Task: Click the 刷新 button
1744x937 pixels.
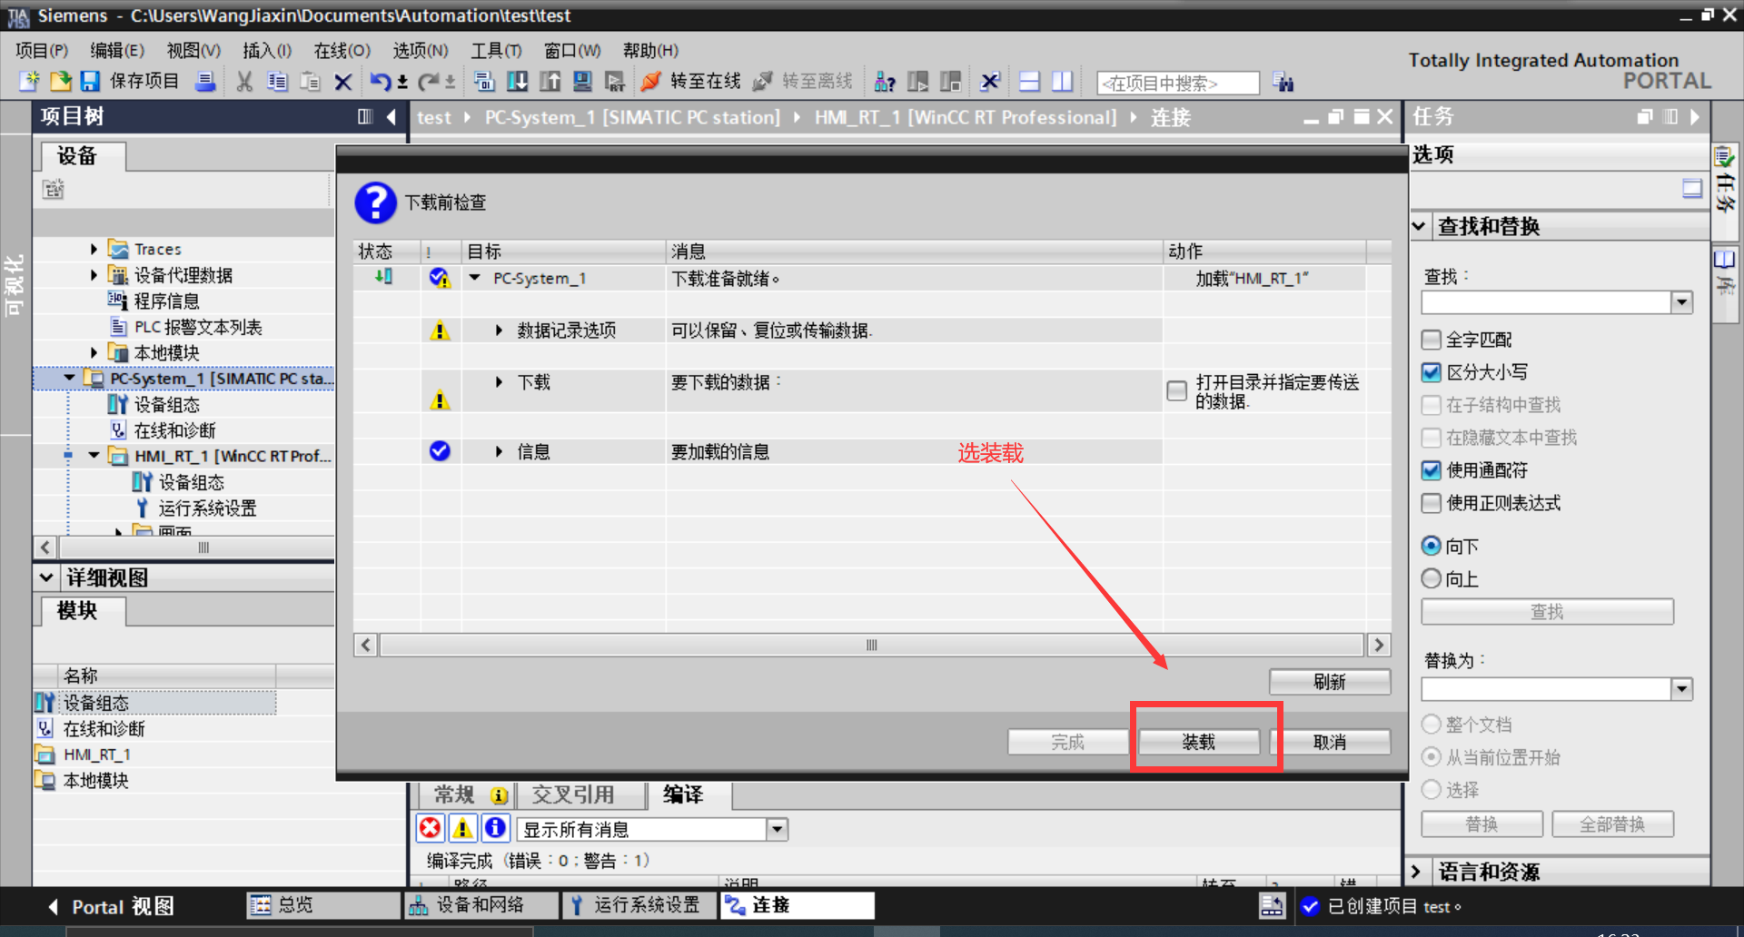Action: [x=1329, y=682]
